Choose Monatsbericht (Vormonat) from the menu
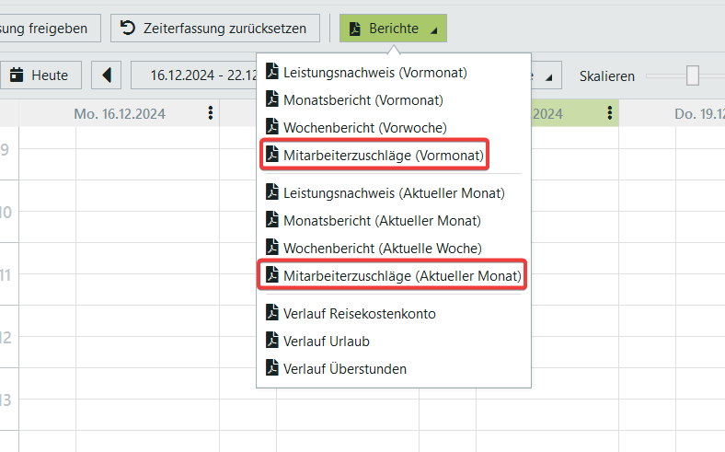The height and width of the screenshot is (452, 725). (x=363, y=99)
